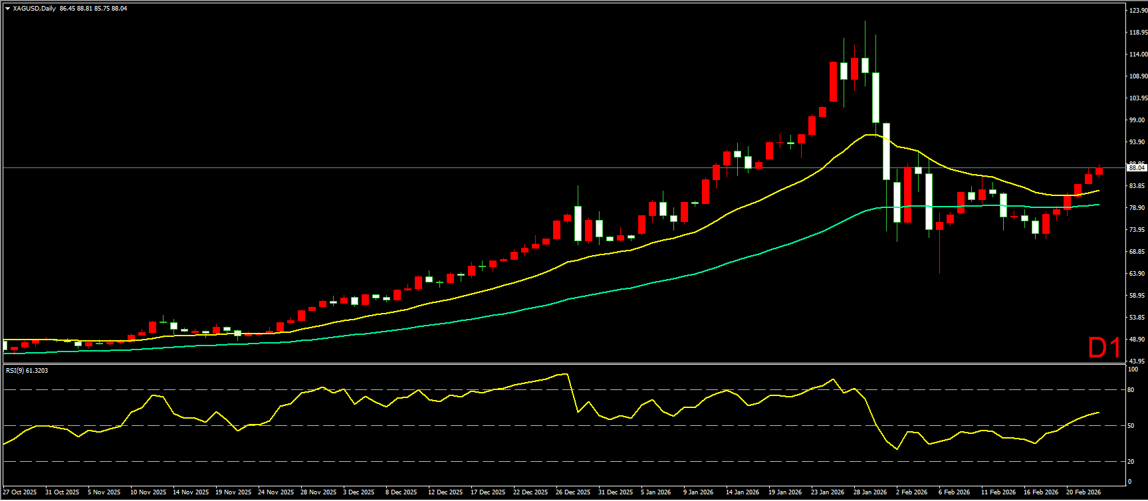Click the 43.95 price axis label
Screen dimensions: 1148x501
[1137, 361]
